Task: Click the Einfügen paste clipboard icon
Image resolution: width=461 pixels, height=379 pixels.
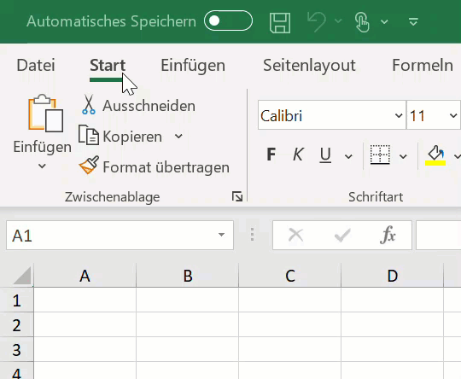Action: (x=46, y=114)
